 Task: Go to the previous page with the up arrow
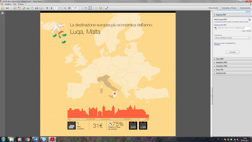click(47, 8)
